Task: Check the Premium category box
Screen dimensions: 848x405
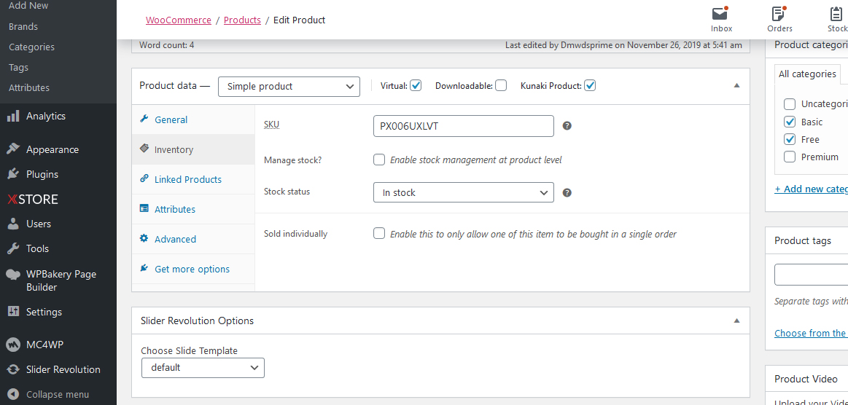Action: coord(790,157)
